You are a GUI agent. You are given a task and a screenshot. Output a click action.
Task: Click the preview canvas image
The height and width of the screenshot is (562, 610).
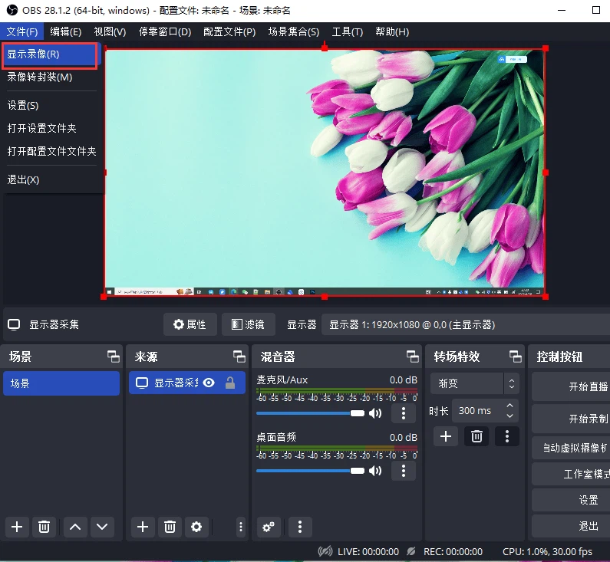[x=325, y=173]
